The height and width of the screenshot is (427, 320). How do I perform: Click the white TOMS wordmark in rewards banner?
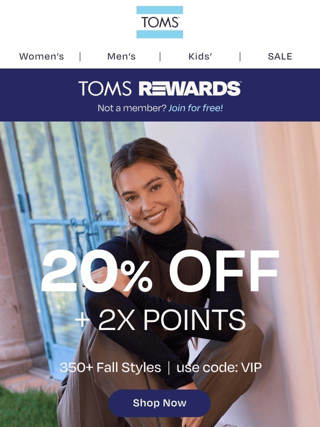[105, 88]
